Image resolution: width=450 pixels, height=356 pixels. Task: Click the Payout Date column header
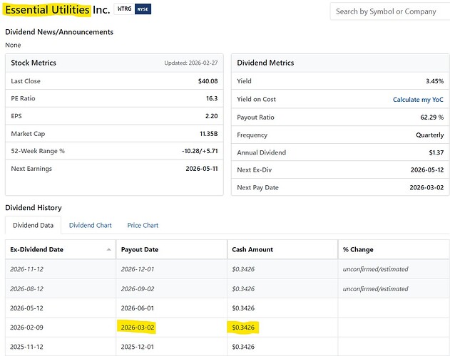pos(140,250)
